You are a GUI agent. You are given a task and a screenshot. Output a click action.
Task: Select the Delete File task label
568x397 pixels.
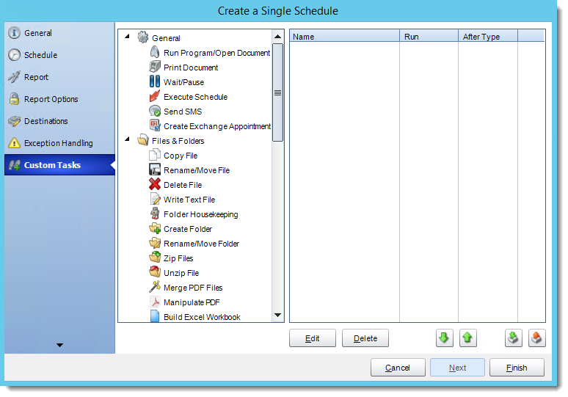pyautogui.click(x=183, y=185)
